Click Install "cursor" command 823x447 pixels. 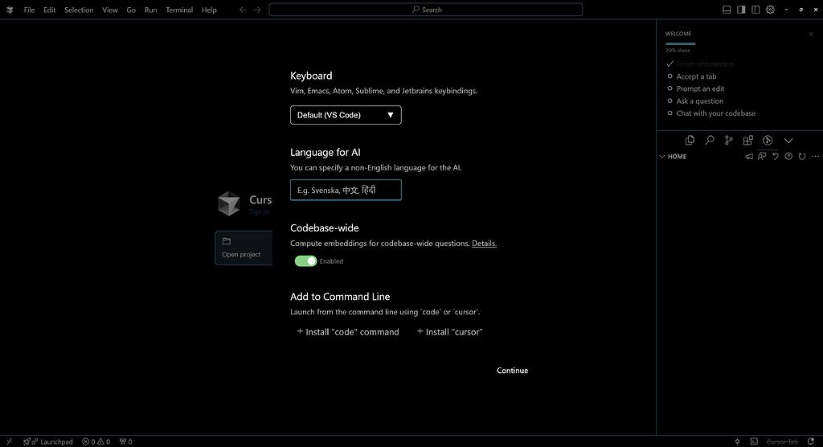point(449,332)
